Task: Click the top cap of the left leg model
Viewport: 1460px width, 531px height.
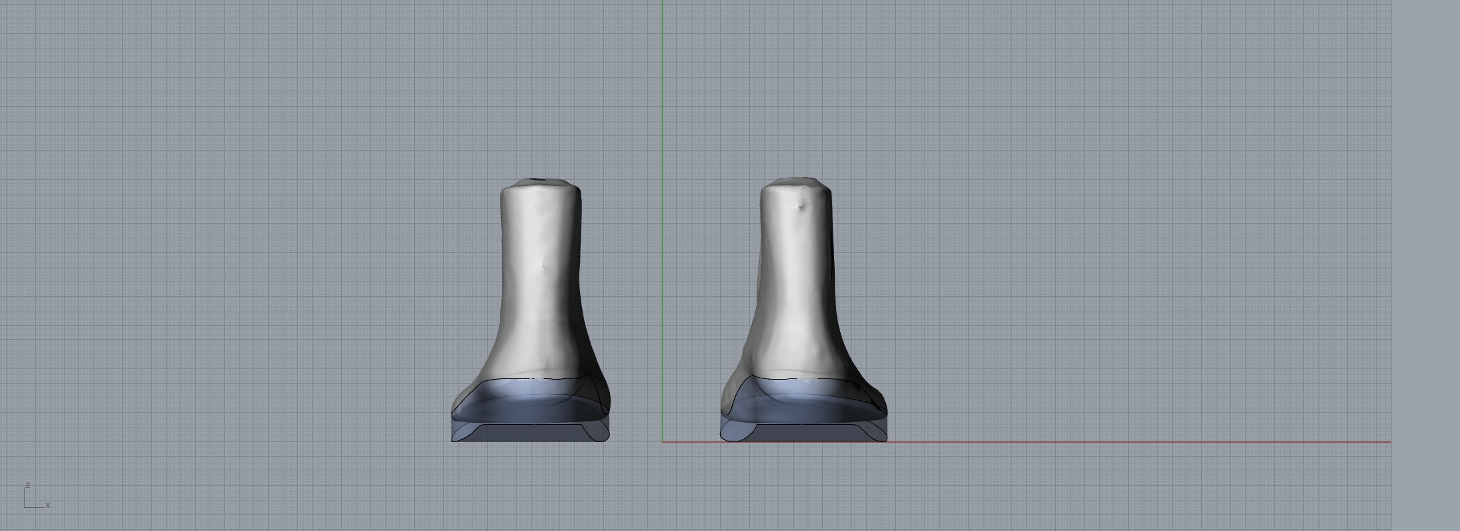Action: [540, 182]
